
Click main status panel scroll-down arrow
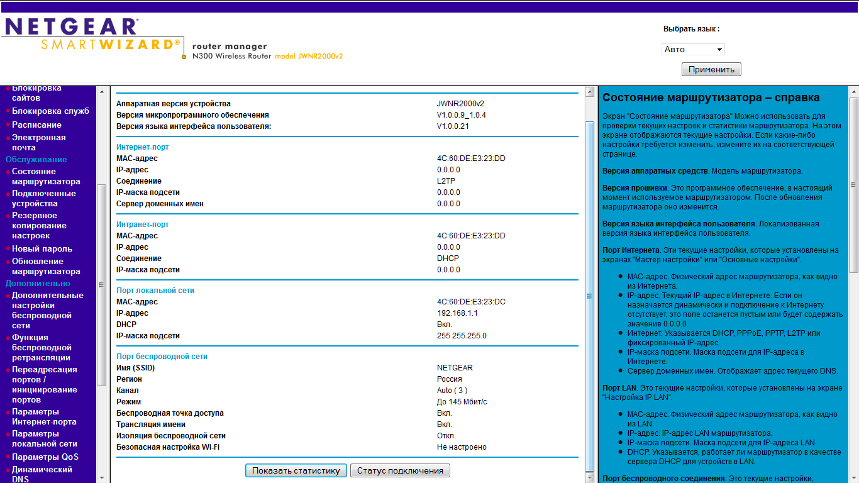(x=589, y=478)
